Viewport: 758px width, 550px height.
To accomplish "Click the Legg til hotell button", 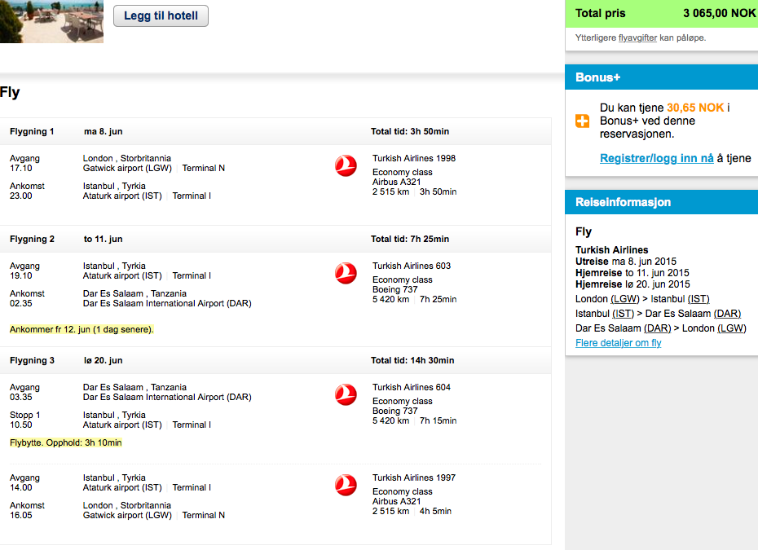I will 161,16.
